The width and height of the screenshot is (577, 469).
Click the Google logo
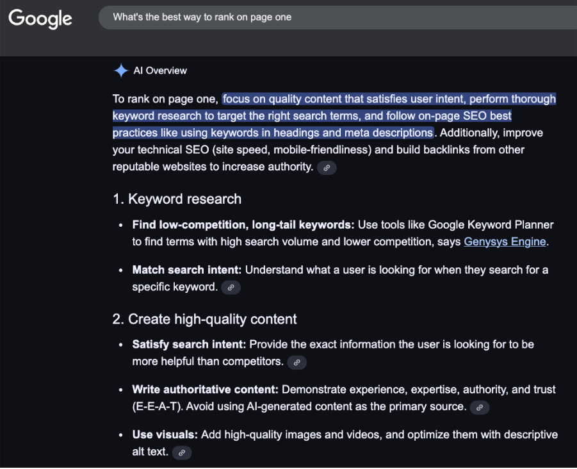tap(40, 18)
